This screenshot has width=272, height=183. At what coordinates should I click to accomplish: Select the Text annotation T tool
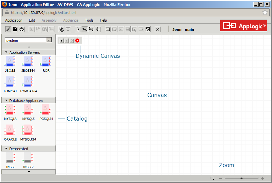[x=68, y=29]
